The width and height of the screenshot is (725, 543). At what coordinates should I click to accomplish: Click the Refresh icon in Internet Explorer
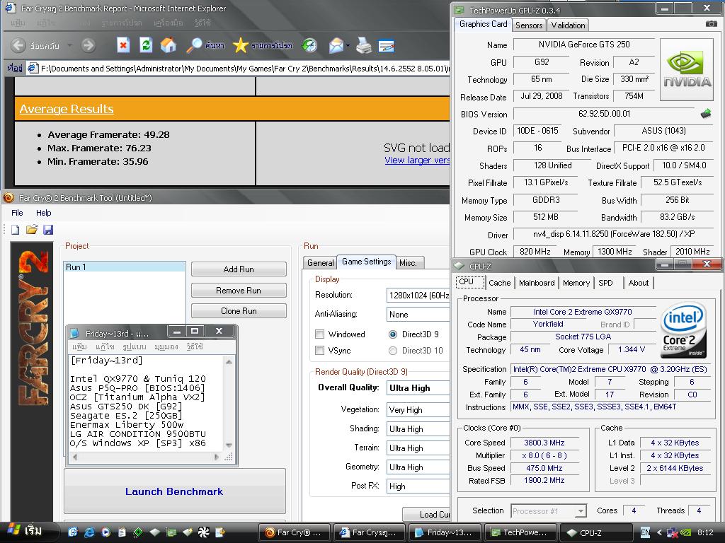pos(146,45)
